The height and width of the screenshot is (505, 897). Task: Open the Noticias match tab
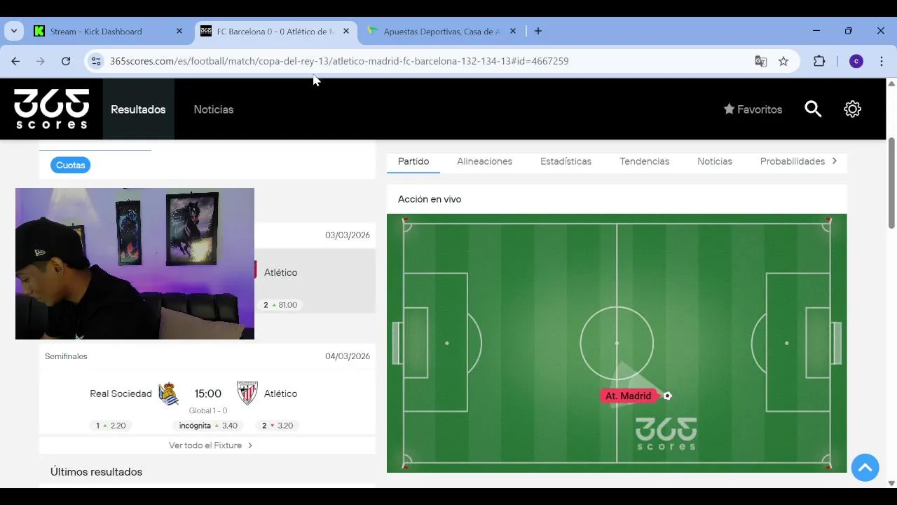coord(715,161)
